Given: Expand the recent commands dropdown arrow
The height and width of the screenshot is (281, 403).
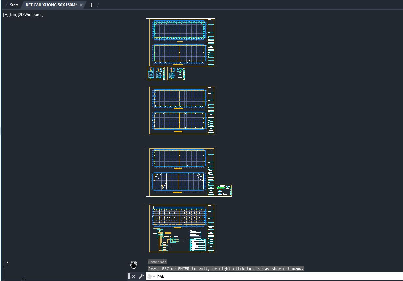Looking at the screenshot, I should [x=154, y=276].
